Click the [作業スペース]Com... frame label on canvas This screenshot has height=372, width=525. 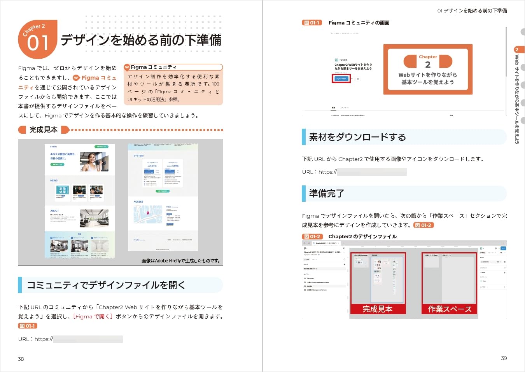click(x=431, y=255)
